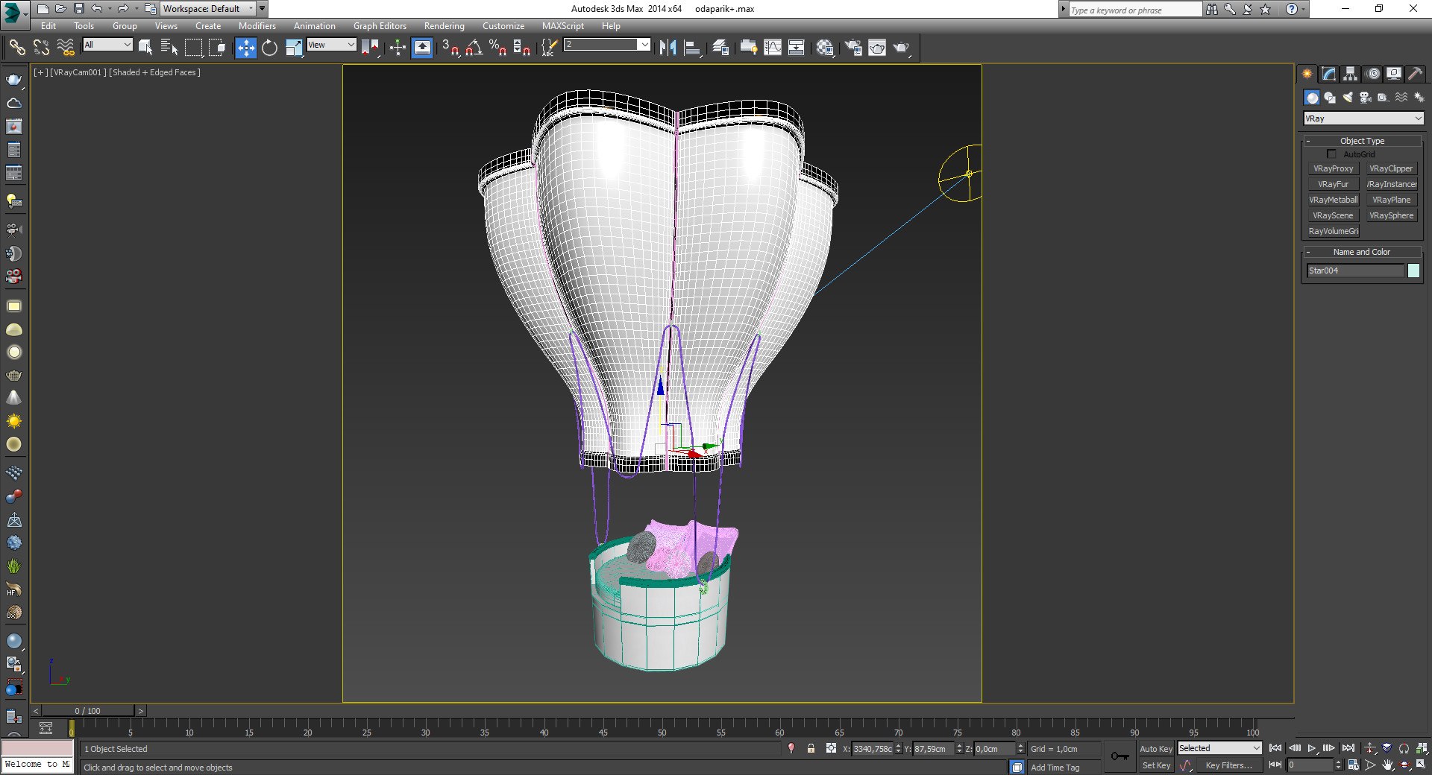Click the Unlink Selection tool
The width and height of the screenshot is (1432, 775).
tap(41, 48)
